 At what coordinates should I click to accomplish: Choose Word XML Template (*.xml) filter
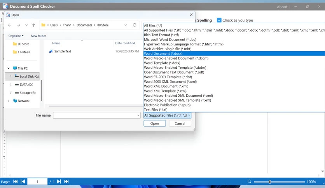click(234, 91)
